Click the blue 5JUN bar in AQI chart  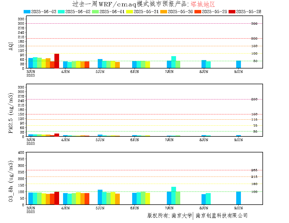pos(100,64)
